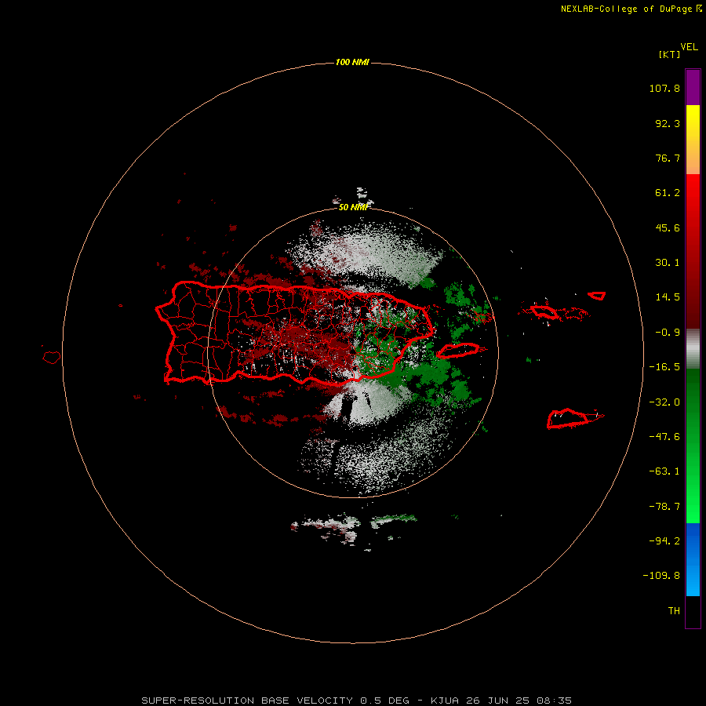The height and width of the screenshot is (706, 706).
Task: Click the -109.8 legend value
Action: click(661, 576)
